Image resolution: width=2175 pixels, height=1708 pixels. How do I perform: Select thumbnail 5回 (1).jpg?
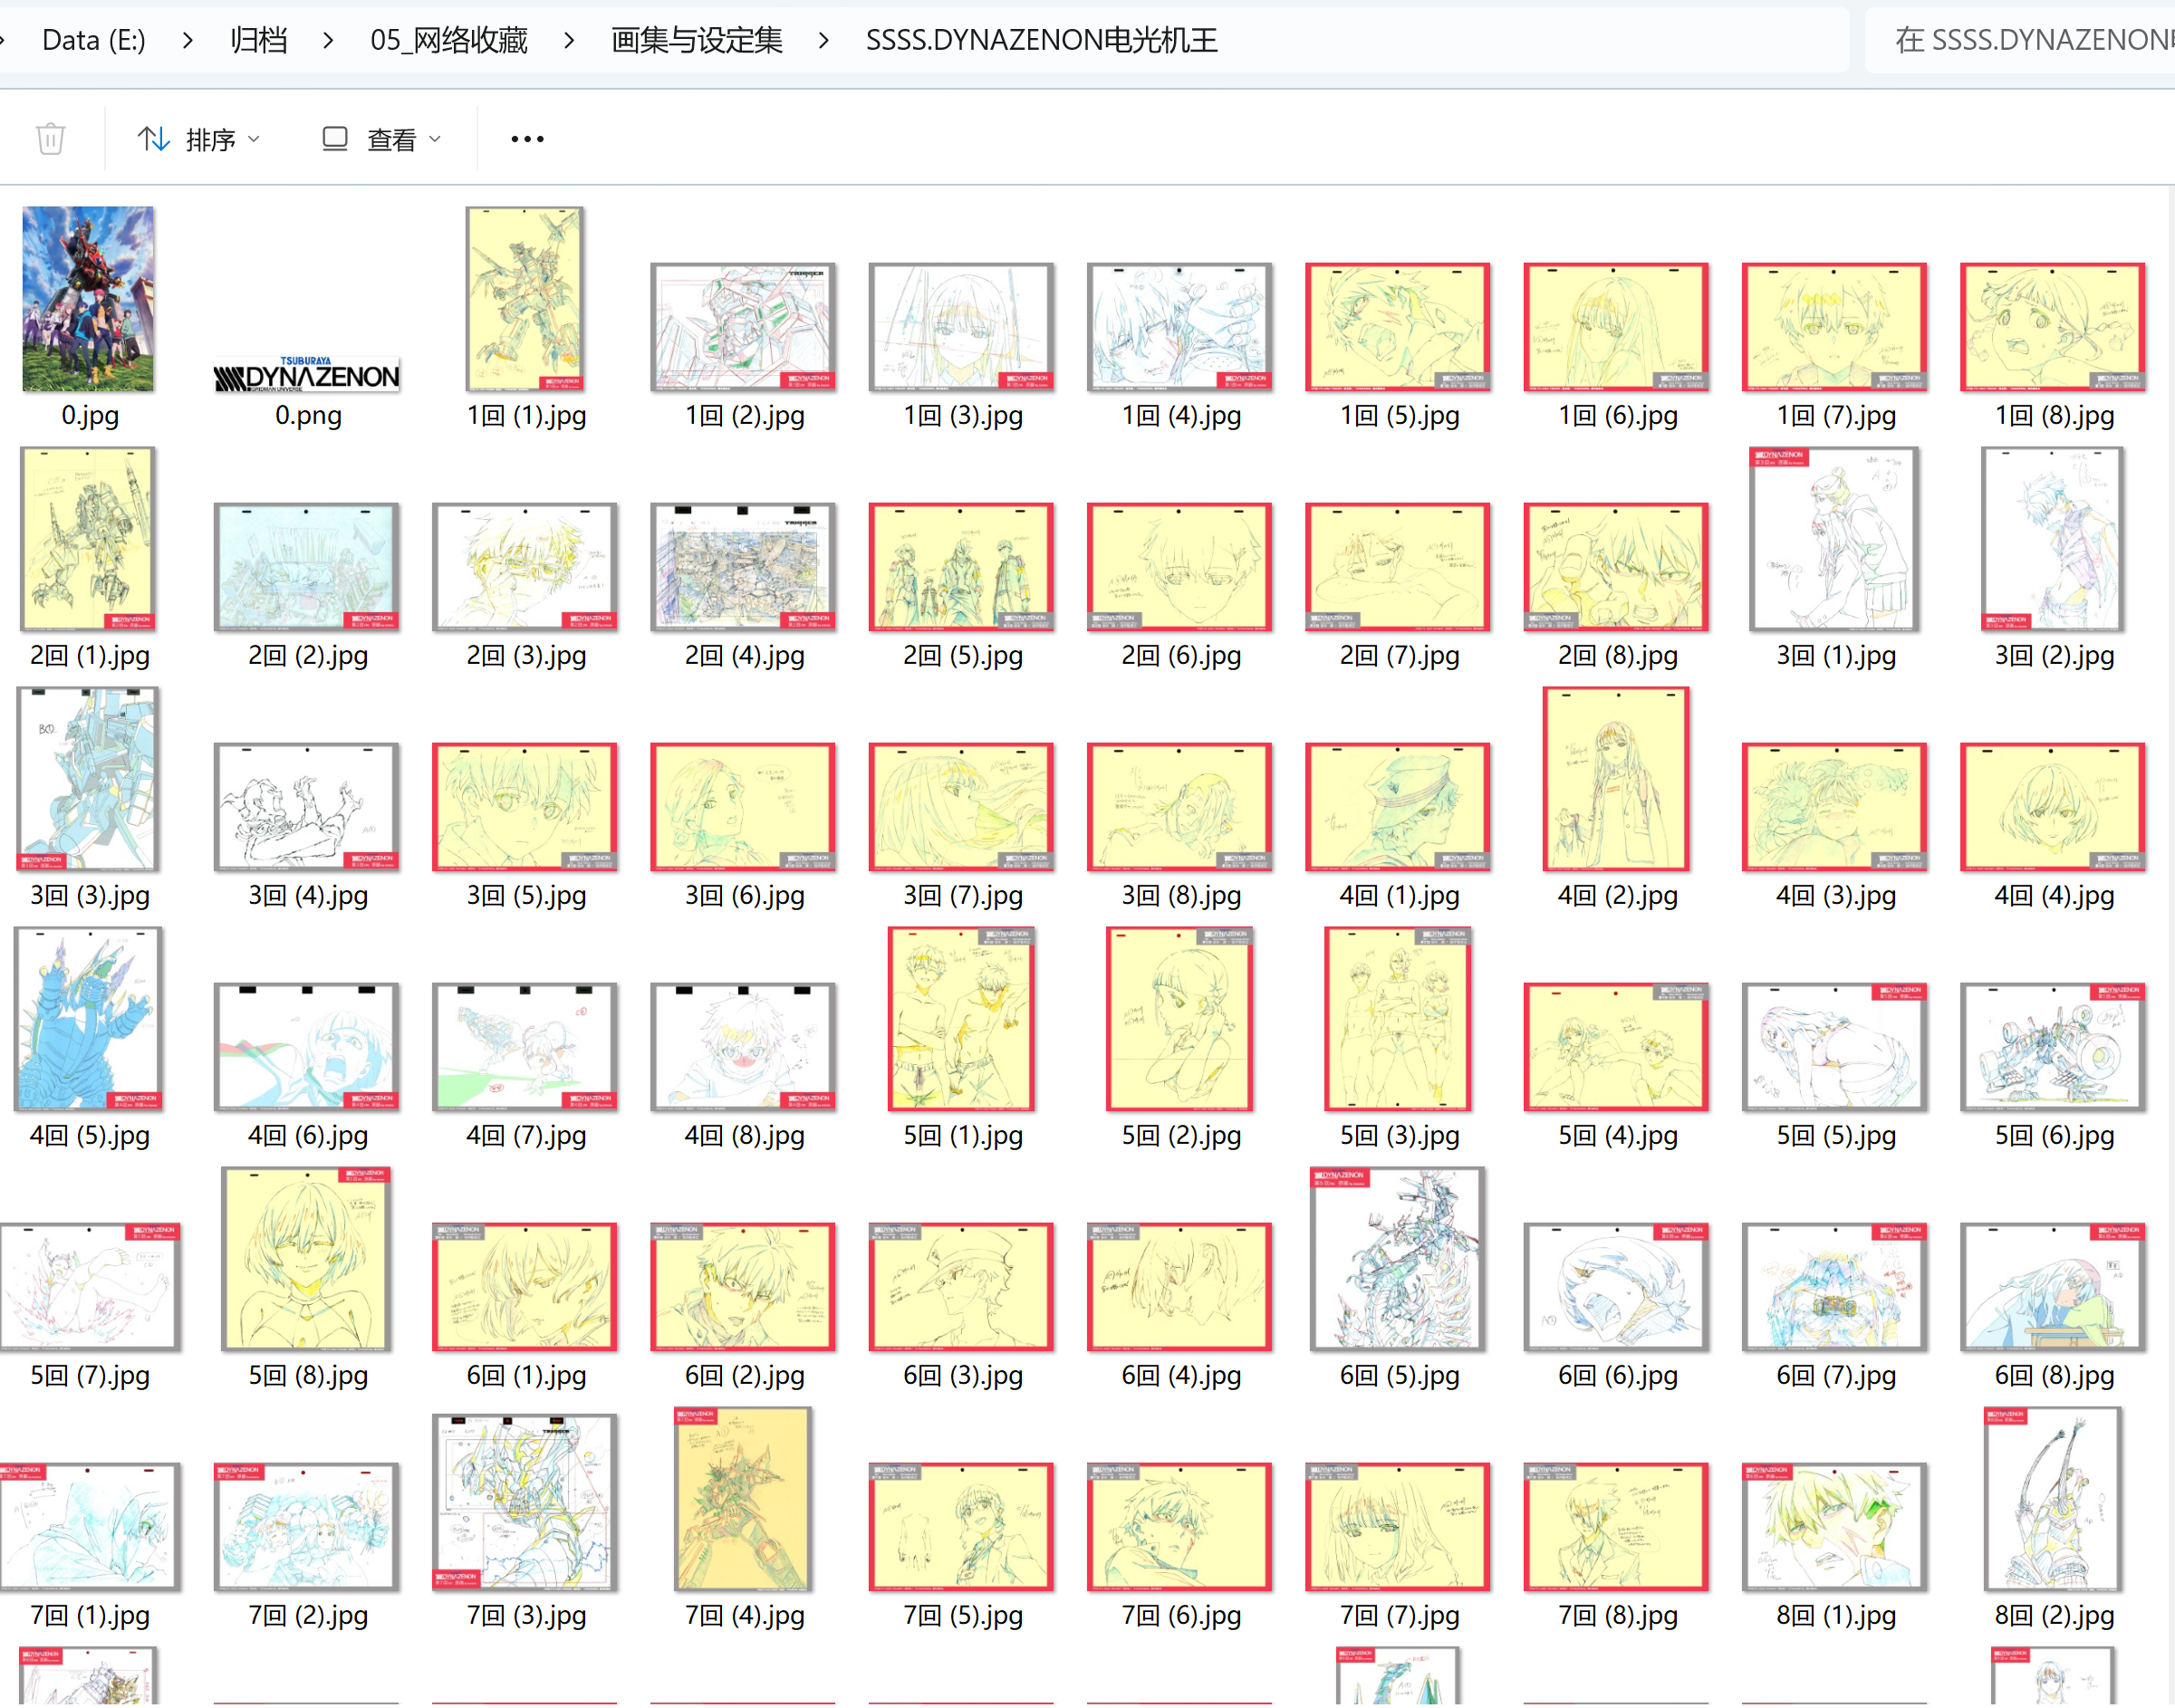tap(961, 1019)
